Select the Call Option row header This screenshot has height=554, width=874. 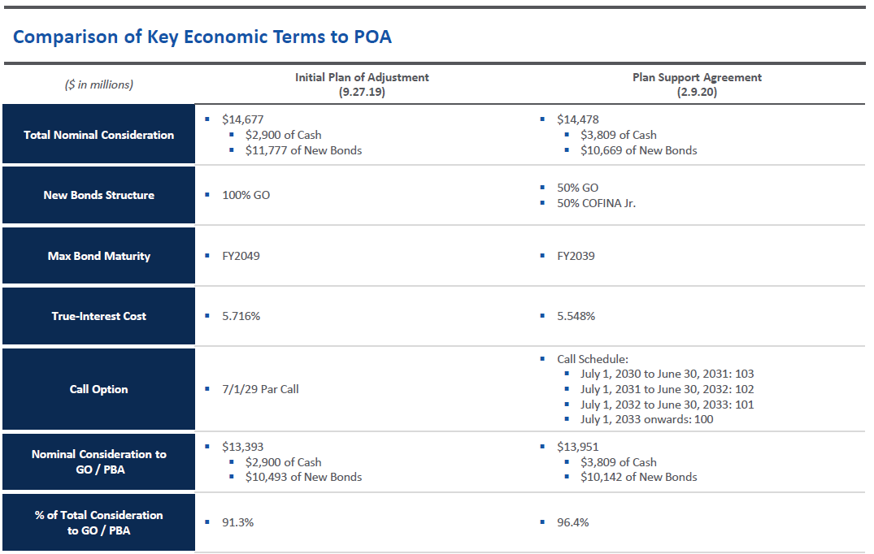(98, 389)
